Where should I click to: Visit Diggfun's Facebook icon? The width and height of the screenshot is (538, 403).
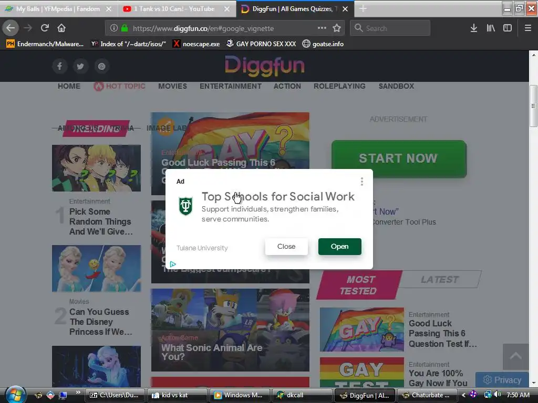point(59,66)
